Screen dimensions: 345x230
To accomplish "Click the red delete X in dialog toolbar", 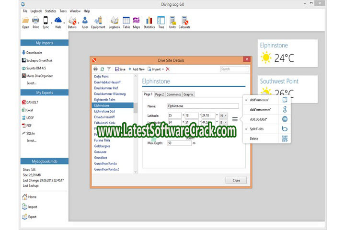I will tap(168, 69).
